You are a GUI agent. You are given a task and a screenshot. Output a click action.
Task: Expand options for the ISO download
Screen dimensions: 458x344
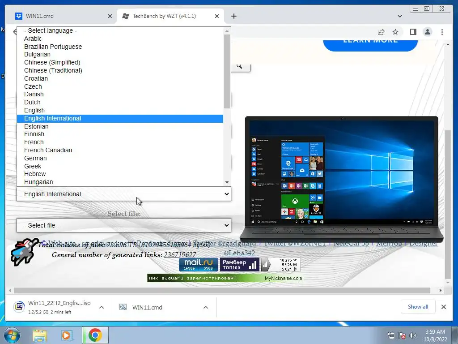tap(102, 307)
